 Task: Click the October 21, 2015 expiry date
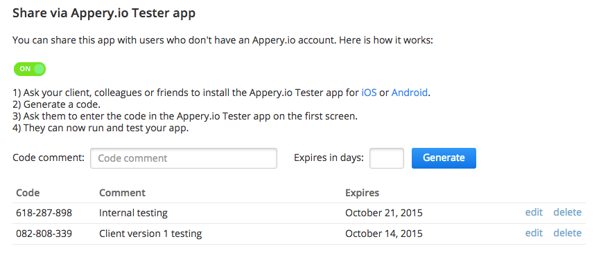[x=383, y=213]
